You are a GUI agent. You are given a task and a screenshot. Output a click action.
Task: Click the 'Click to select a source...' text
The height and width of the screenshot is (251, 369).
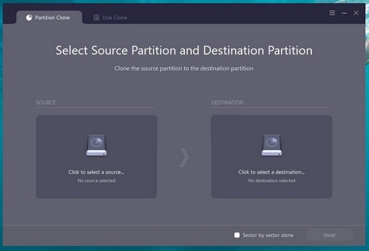(96, 172)
